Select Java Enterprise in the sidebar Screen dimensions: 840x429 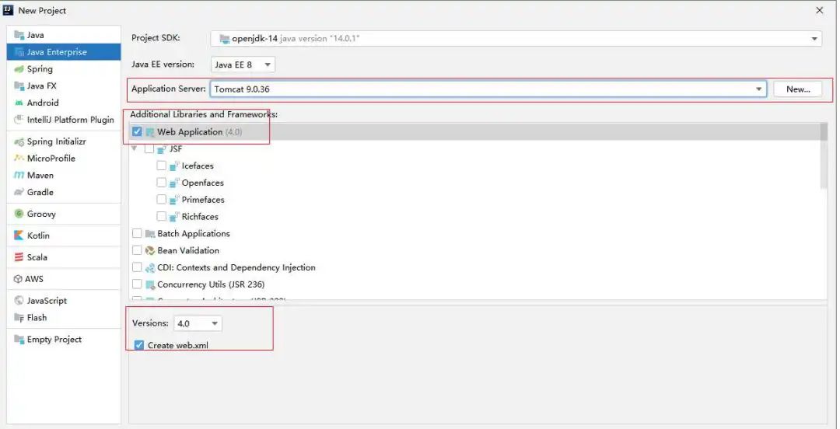click(64, 52)
